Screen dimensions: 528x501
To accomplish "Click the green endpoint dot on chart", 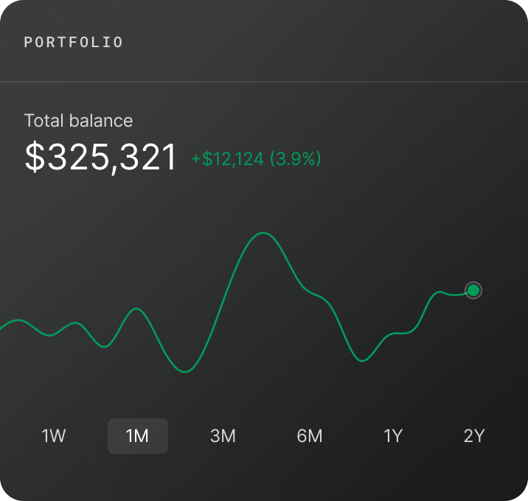I will (x=473, y=291).
